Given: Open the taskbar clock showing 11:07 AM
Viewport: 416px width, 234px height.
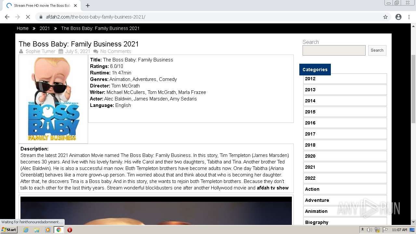Looking at the screenshot, I should click(399, 230).
